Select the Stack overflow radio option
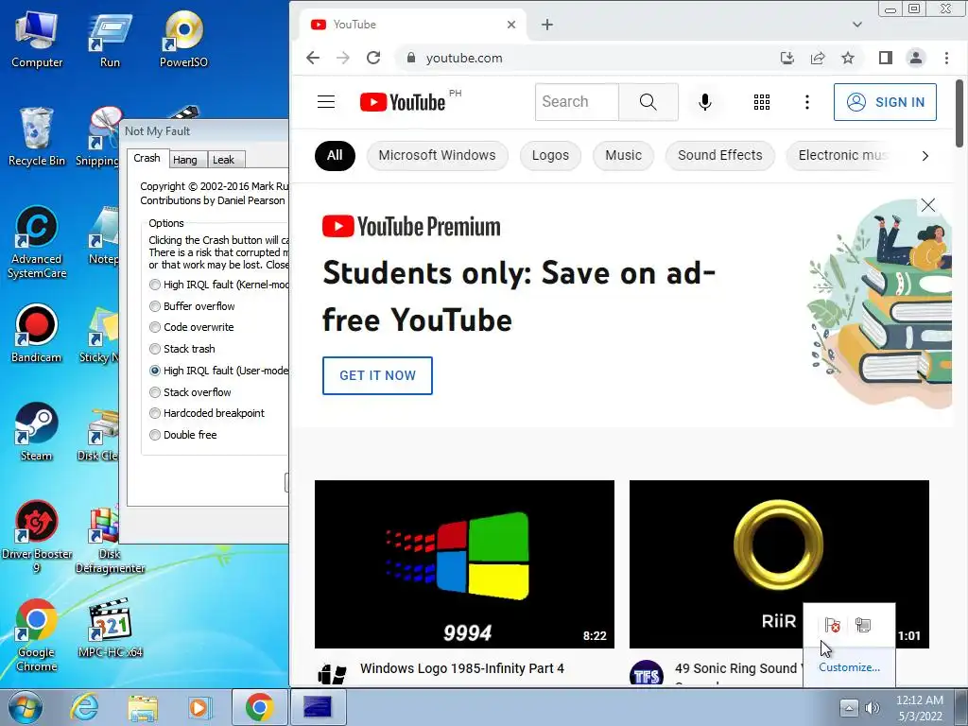Image resolution: width=968 pixels, height=726 pixels. click(155, 392)
